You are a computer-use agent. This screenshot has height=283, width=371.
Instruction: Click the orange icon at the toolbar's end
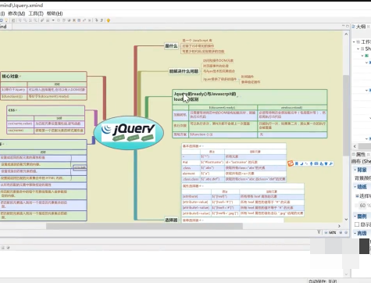pyautogui.click(x=109, y=20)
